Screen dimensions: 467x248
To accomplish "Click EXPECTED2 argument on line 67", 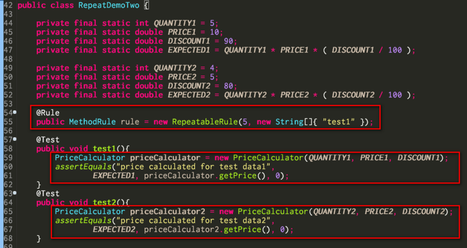I will point(113,229).
